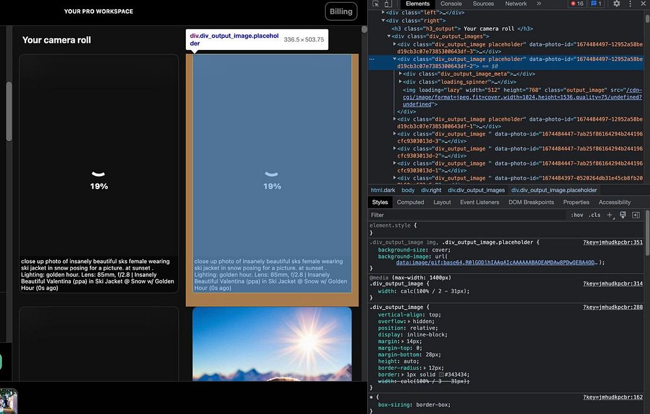The image size is (650, 414).
Task: Open the selected node's three-dot actions gutter
Action: (372, 59)
